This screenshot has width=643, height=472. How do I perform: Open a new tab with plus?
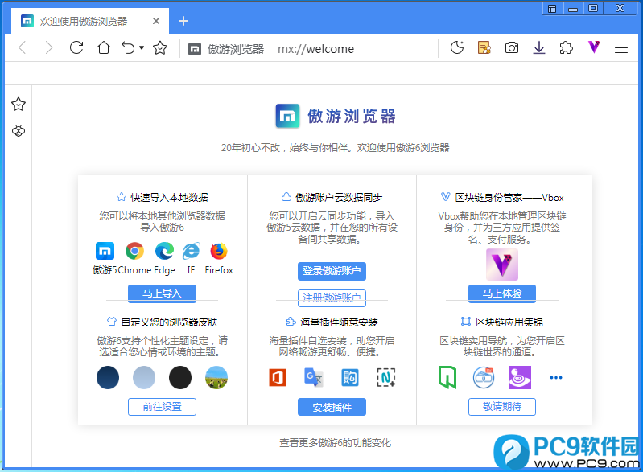tap(183, 21)
